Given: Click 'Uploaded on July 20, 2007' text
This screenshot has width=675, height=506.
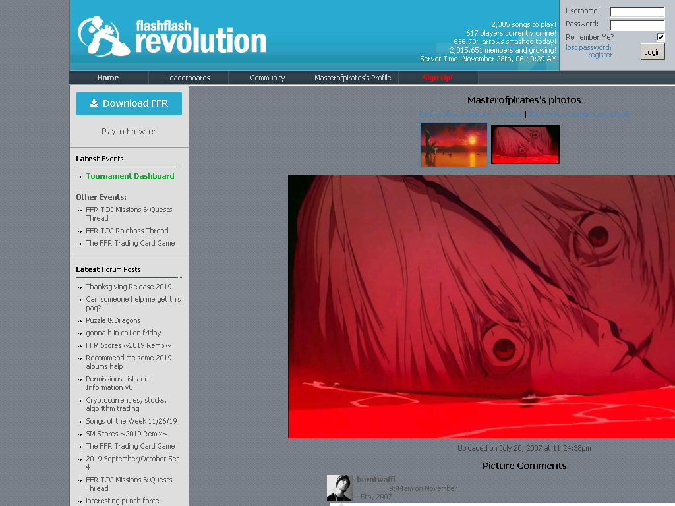Looking at the screenshot, I should (x=524, y=448).
